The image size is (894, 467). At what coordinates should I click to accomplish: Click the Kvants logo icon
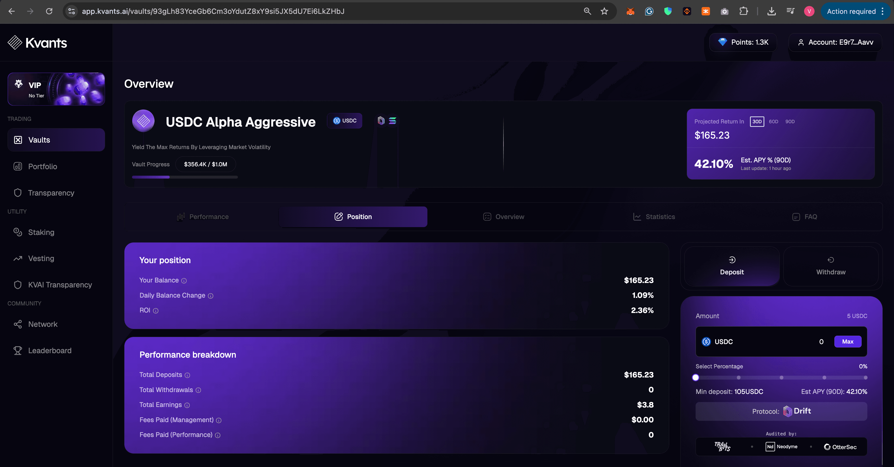point(15,43)
